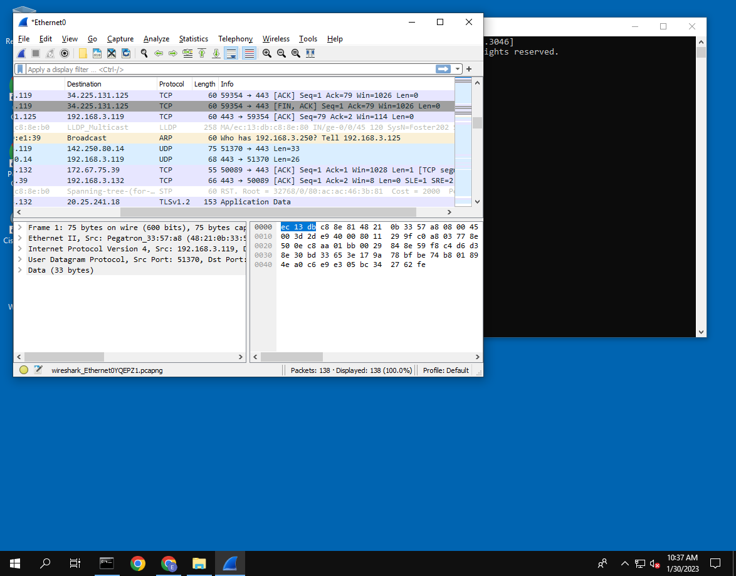Sort by the Protocol column header

coord(175,84)
